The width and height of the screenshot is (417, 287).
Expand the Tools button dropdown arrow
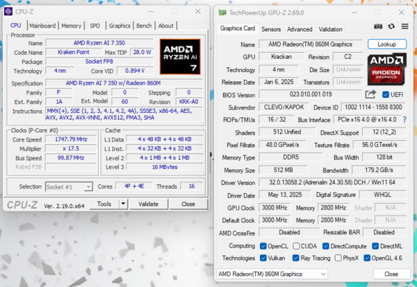pos(123,204)
